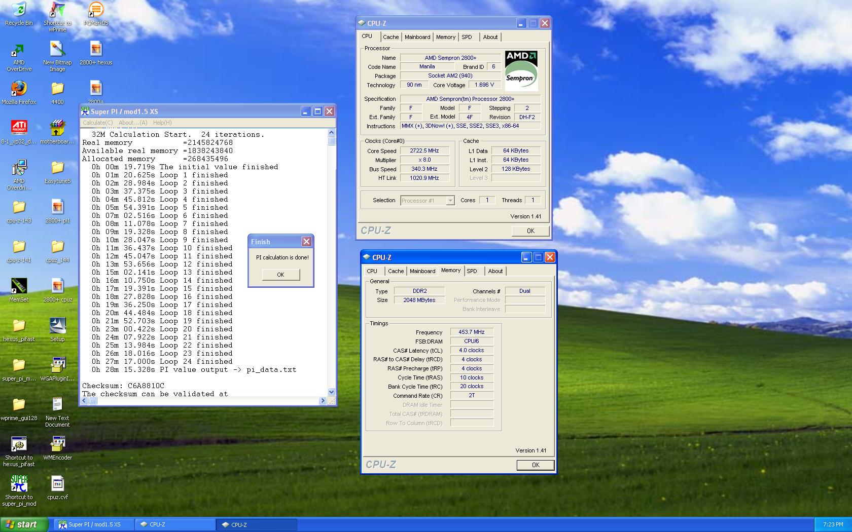Click the Loop 24 finished line
Screen dimensions: 852x532
162,361
